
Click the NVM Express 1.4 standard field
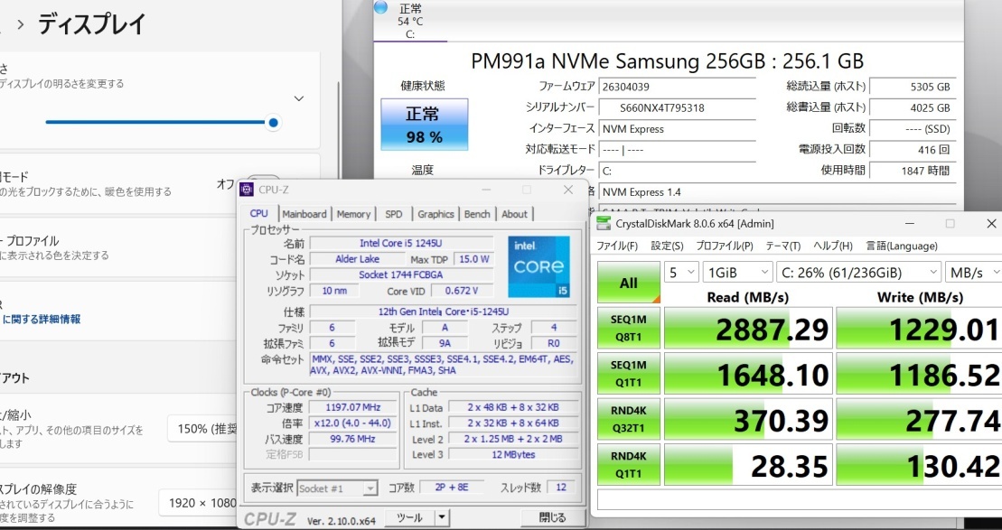tap(778, 191)
